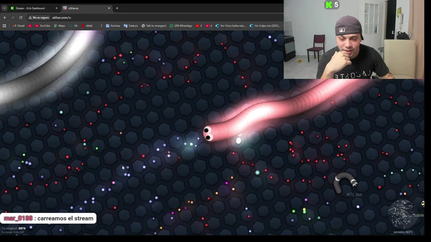
Task: Open a new browser tab
Action: point(117,8)
